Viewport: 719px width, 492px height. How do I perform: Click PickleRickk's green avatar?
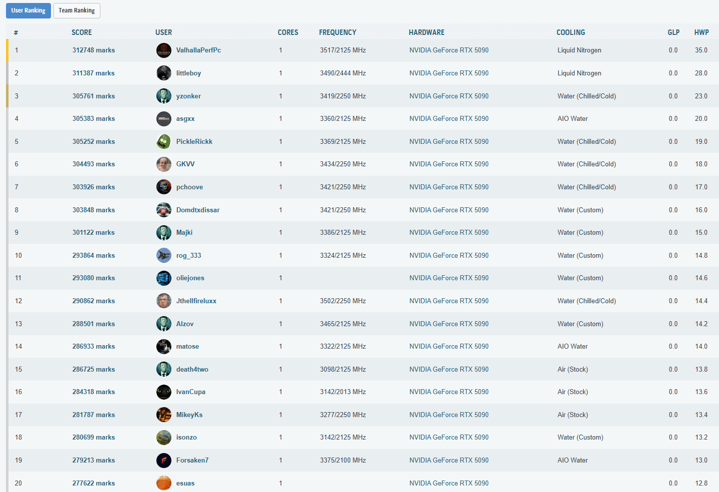[x=163, y=142]
